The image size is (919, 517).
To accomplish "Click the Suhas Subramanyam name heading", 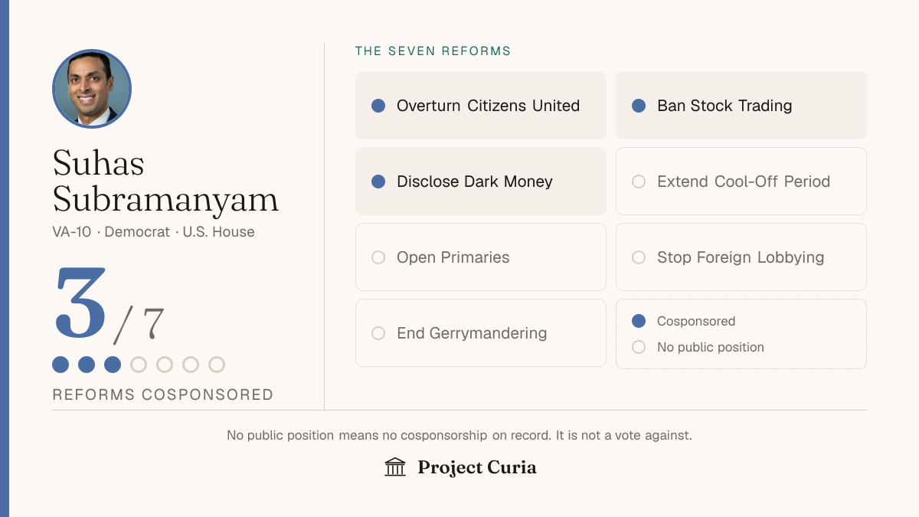I will coord(165,181).
